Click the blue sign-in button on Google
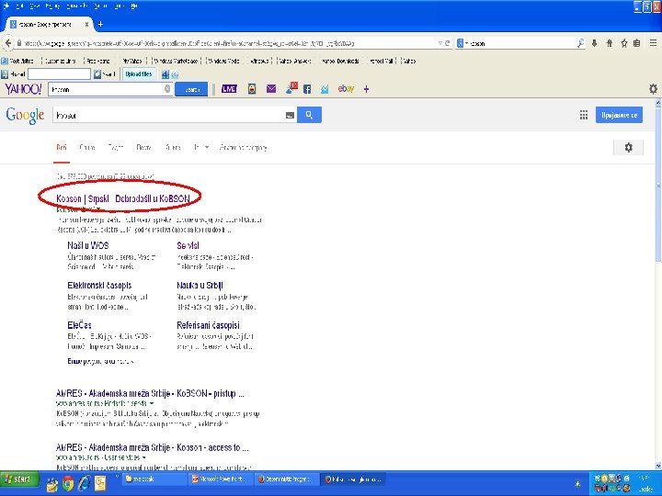The width and height of the screenshot is (662, 496). (619, 115)
